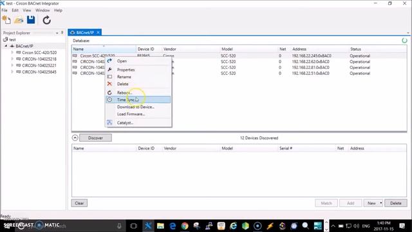Open the notification center icon

click(x=402, y=226)
